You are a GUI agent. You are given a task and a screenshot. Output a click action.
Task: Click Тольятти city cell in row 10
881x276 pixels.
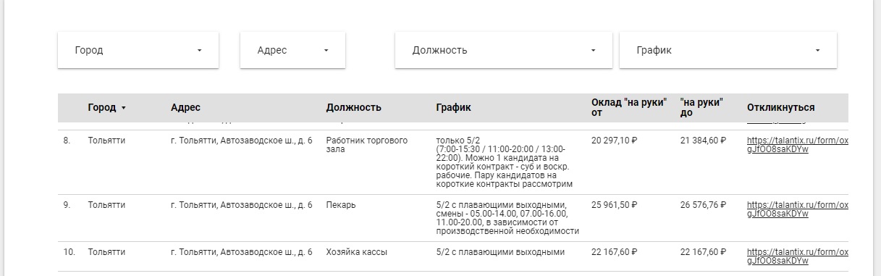(x=106, y=252)
